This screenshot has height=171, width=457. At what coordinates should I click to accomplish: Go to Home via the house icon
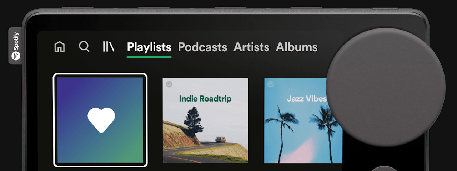tap(60, 47)
